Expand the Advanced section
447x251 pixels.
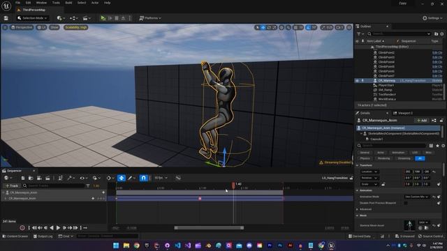[x=357, y=209]
